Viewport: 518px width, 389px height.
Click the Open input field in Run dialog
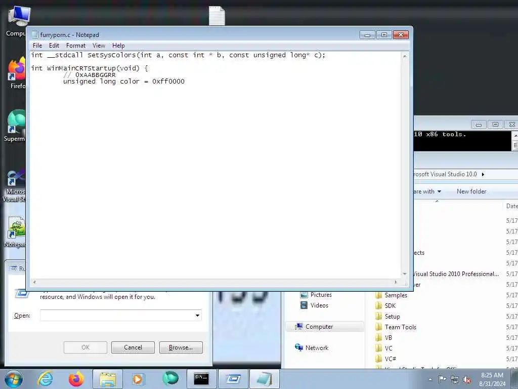tap(120, 315)
